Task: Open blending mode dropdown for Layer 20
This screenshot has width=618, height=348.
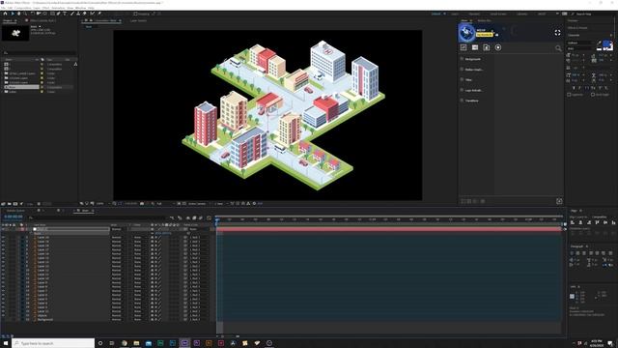Action: point(118,238)
